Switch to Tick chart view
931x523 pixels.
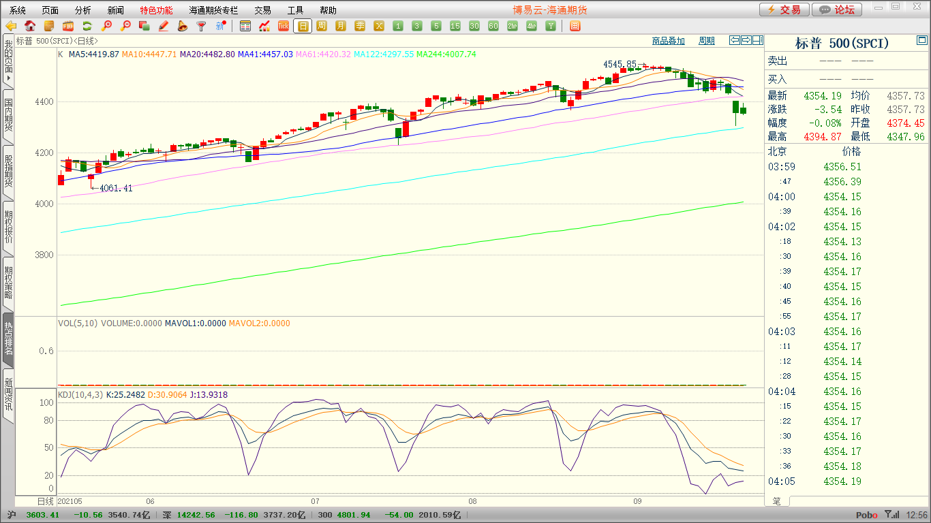click(284, 26)
